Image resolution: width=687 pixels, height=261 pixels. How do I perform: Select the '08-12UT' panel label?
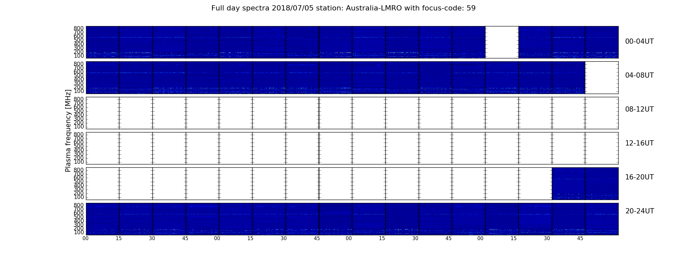pyautogui.click(x=639, y=109)
